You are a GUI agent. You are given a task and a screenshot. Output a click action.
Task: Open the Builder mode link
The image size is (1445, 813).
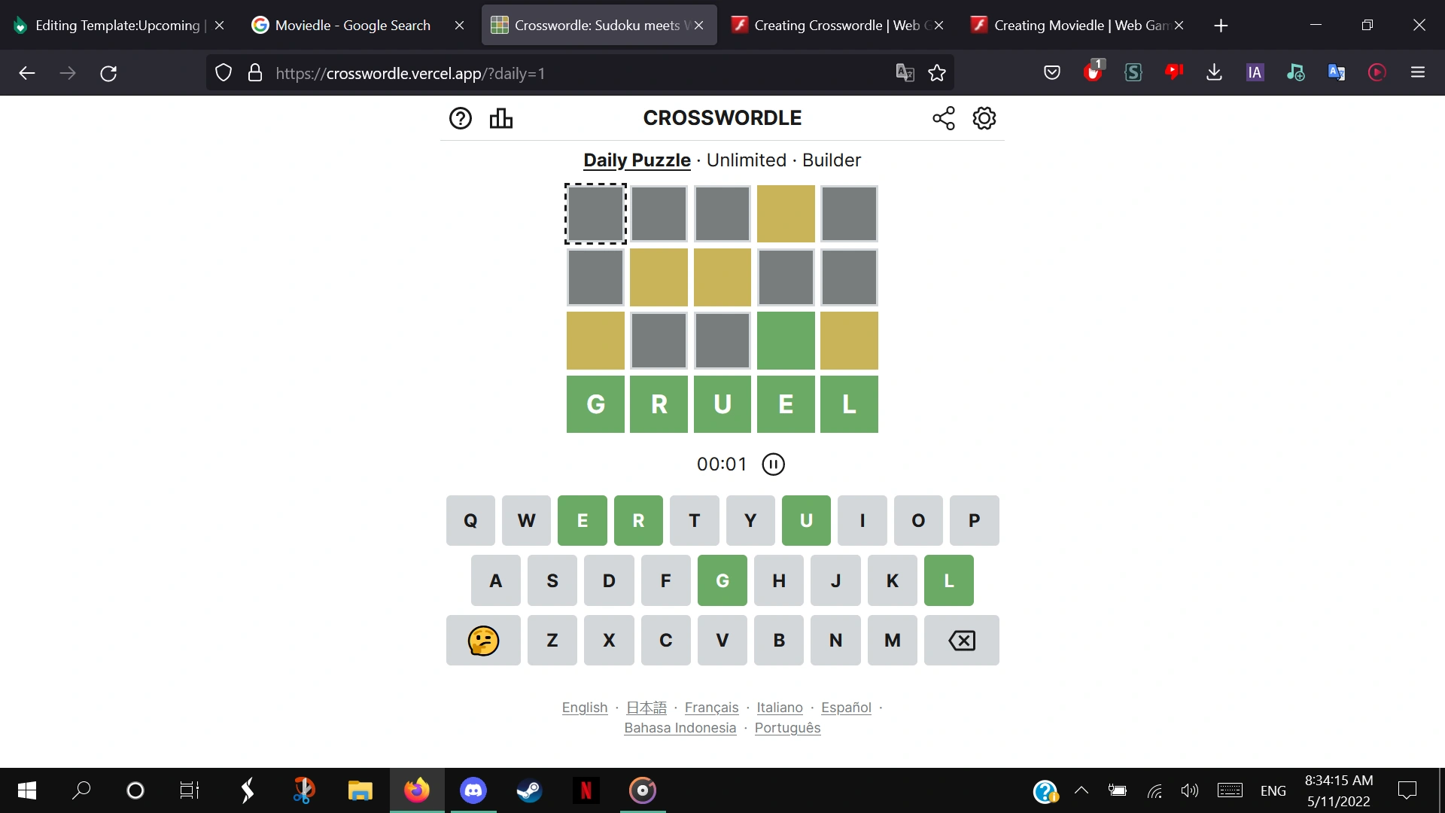[x=831, y=160]
